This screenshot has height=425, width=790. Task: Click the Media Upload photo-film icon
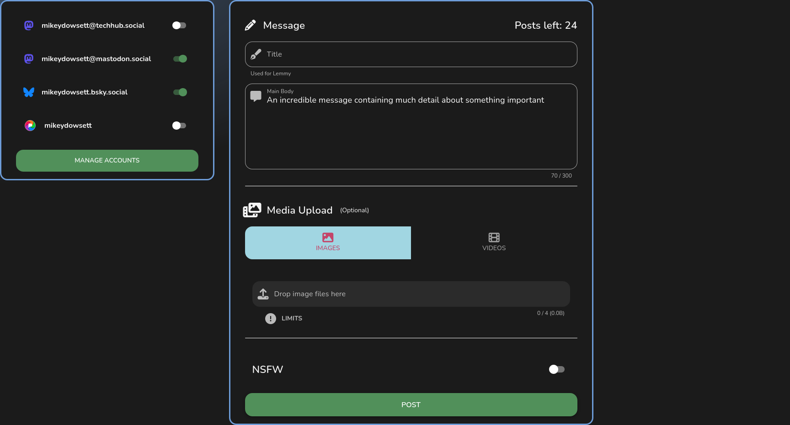click(252, 210)
